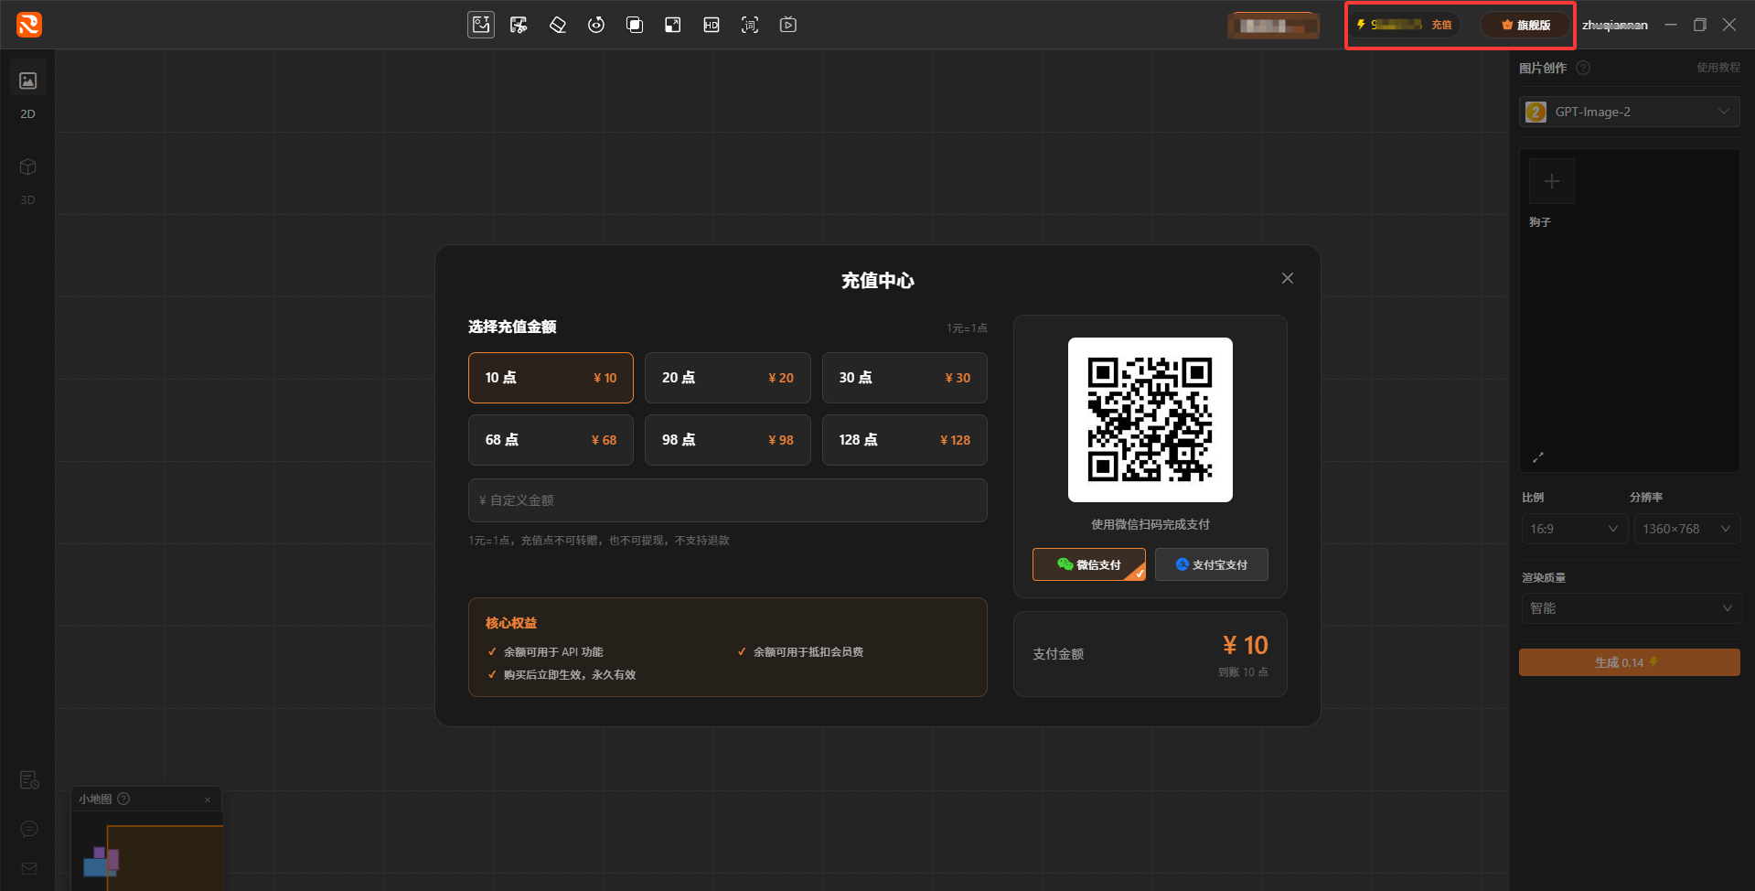Click the minimap help question icon

point(123,799)
